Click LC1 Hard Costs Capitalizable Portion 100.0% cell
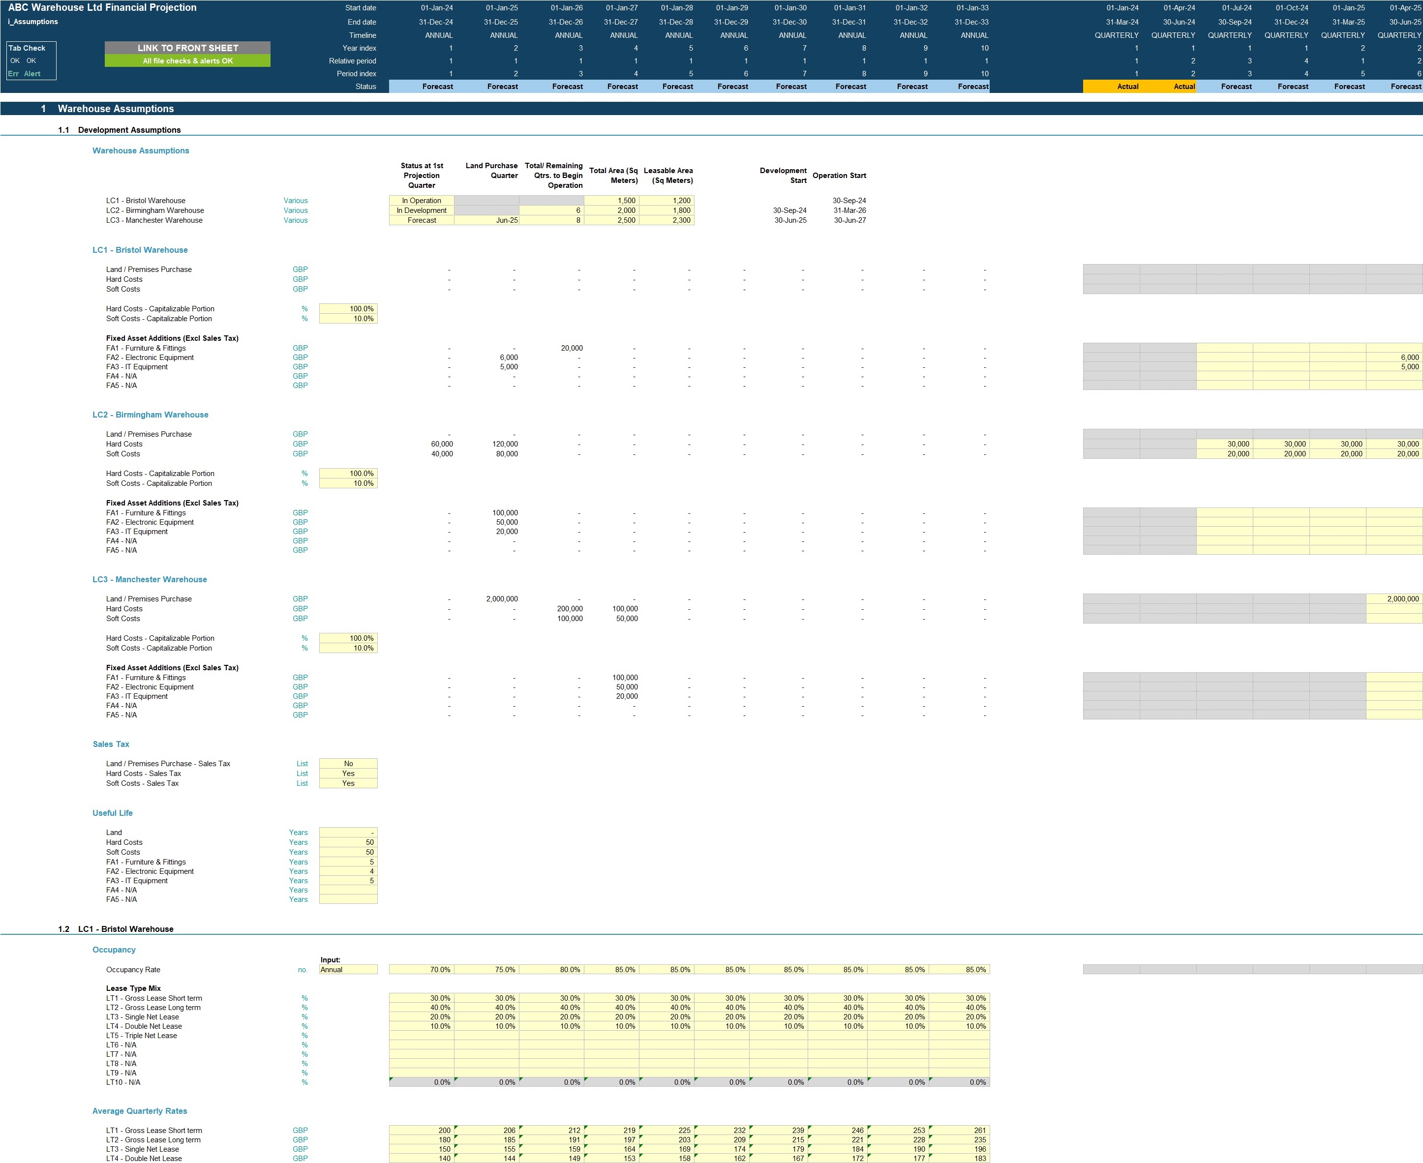The width and height of the screenshot is (1423, 1163). pyautogui.click(x=348, y=309)
